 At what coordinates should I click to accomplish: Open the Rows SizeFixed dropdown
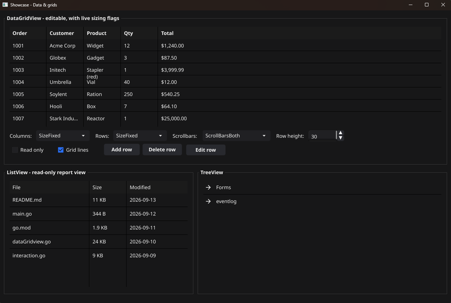pos(140,136)
